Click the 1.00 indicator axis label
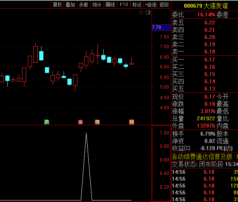 165,133
